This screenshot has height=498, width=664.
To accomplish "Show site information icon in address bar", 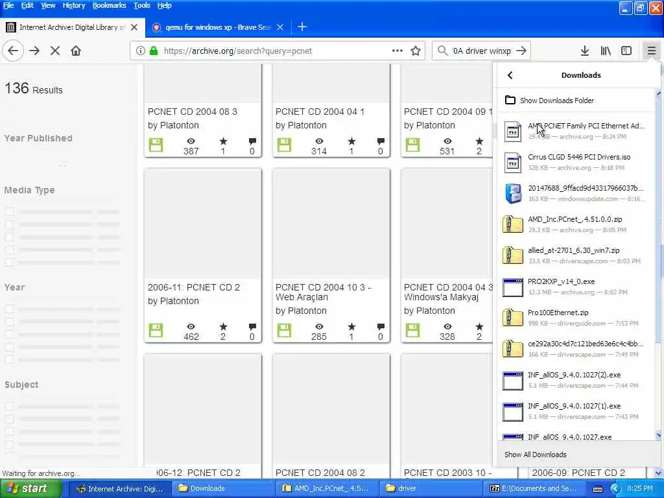I will [140, 51].
